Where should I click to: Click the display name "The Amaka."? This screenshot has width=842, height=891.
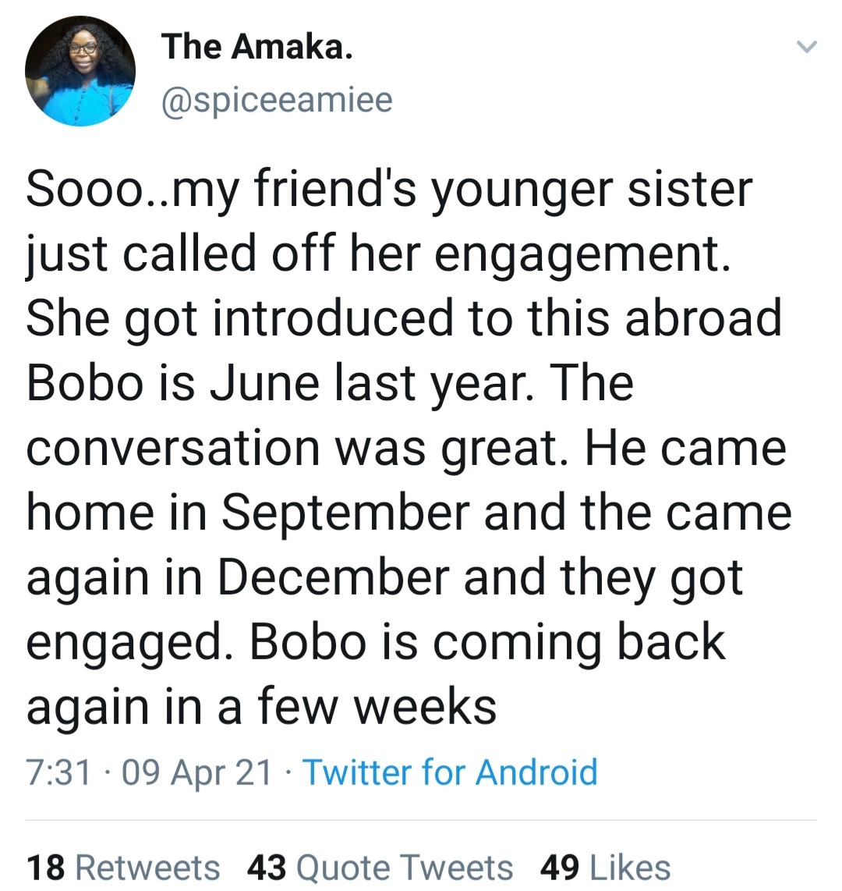coord(257,48)
